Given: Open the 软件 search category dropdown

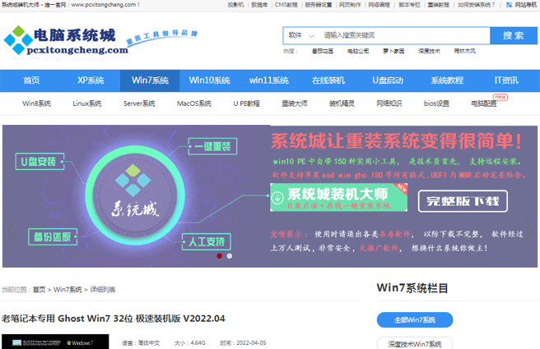Looking at the screenshot, I should click(300, 36).
